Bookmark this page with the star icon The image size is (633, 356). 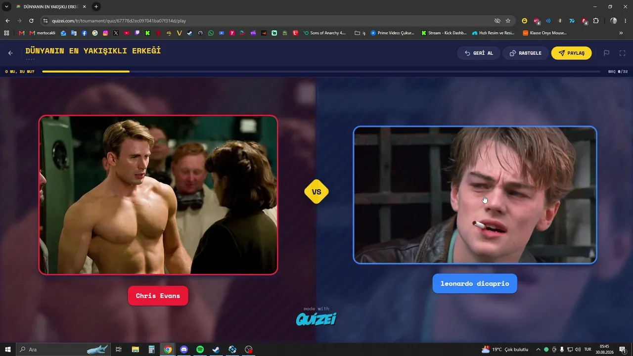[x=508, y=21]
